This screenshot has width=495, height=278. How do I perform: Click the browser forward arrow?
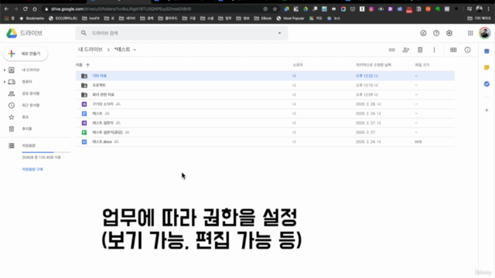point(15,9)
